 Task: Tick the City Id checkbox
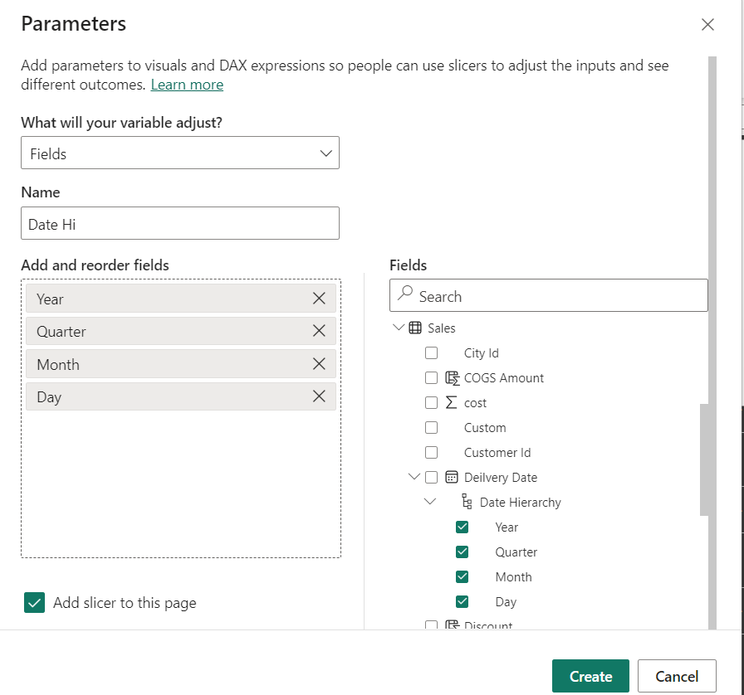pyautogui.click(x=431, y=352)
